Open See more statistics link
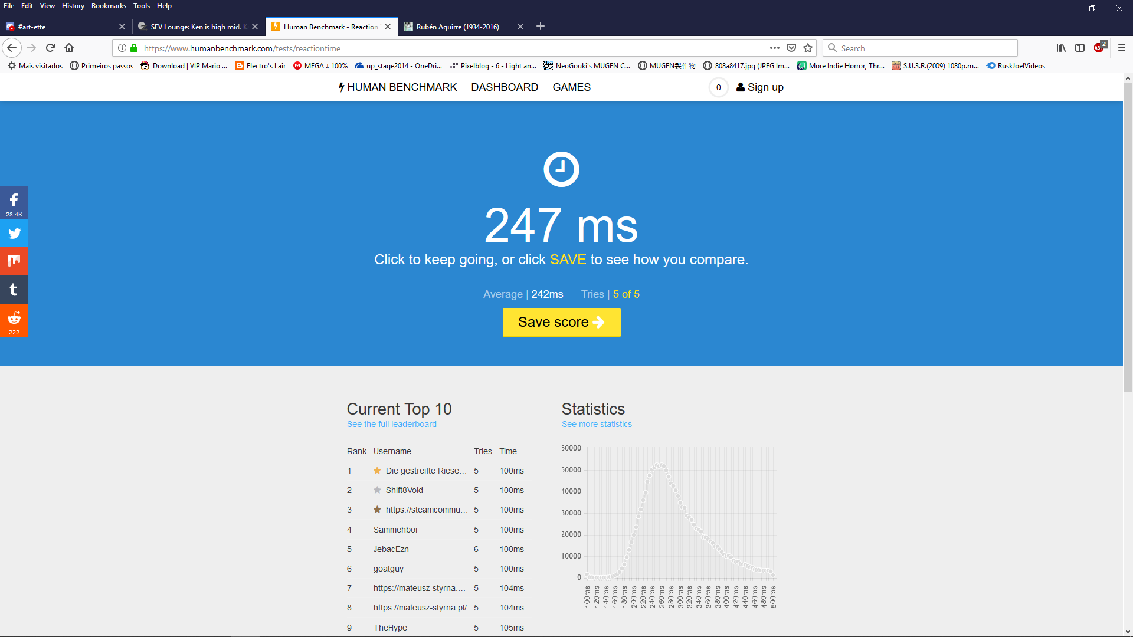This screenshot has width=1133, height=637. pyautogui.click(x=597, y=424)
